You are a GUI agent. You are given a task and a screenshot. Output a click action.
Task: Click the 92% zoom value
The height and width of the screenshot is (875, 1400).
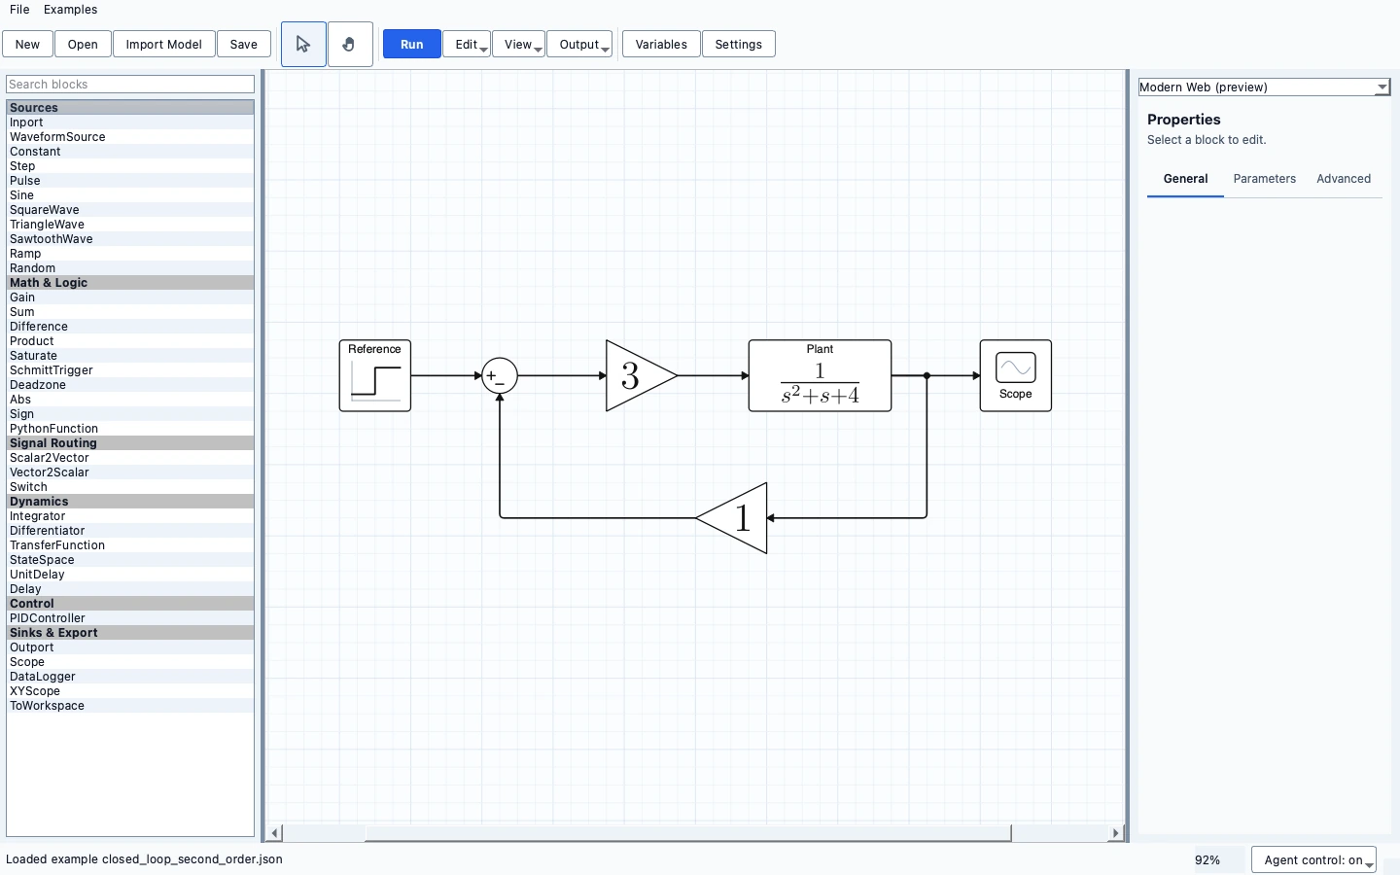click(x=1207, y=860)
